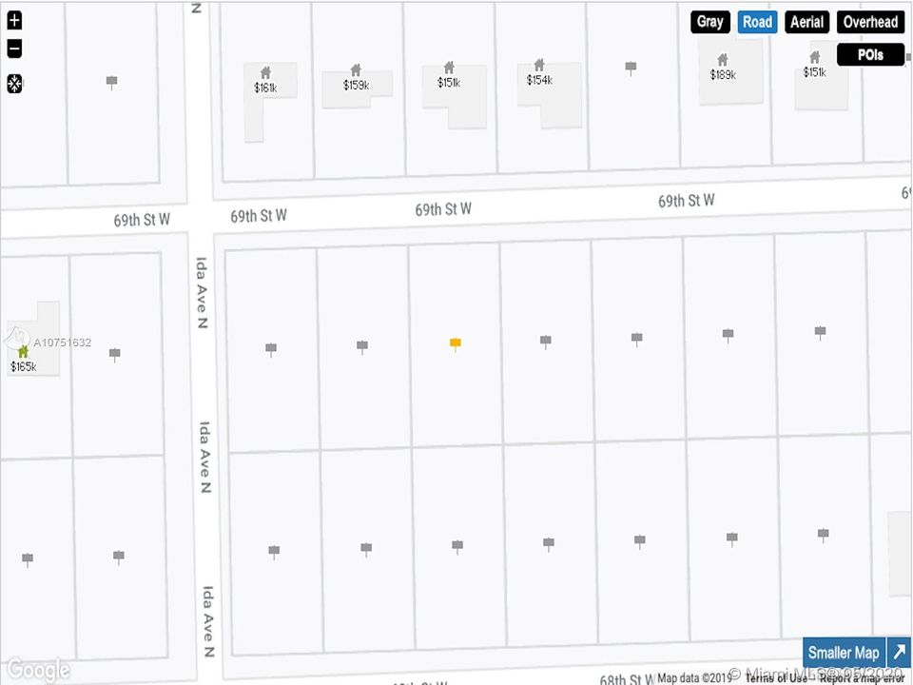The height and width of the screenshot is (685, 913).
Task: Click the snowflake-shaped map reset icon
Action: pos(14,84)
